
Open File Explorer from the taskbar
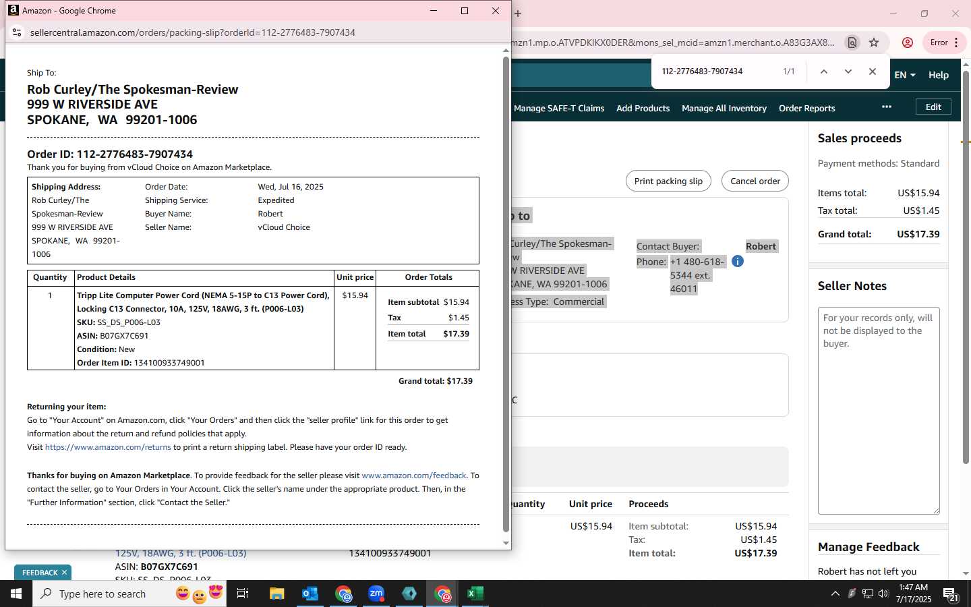click(x=277, y=594)
